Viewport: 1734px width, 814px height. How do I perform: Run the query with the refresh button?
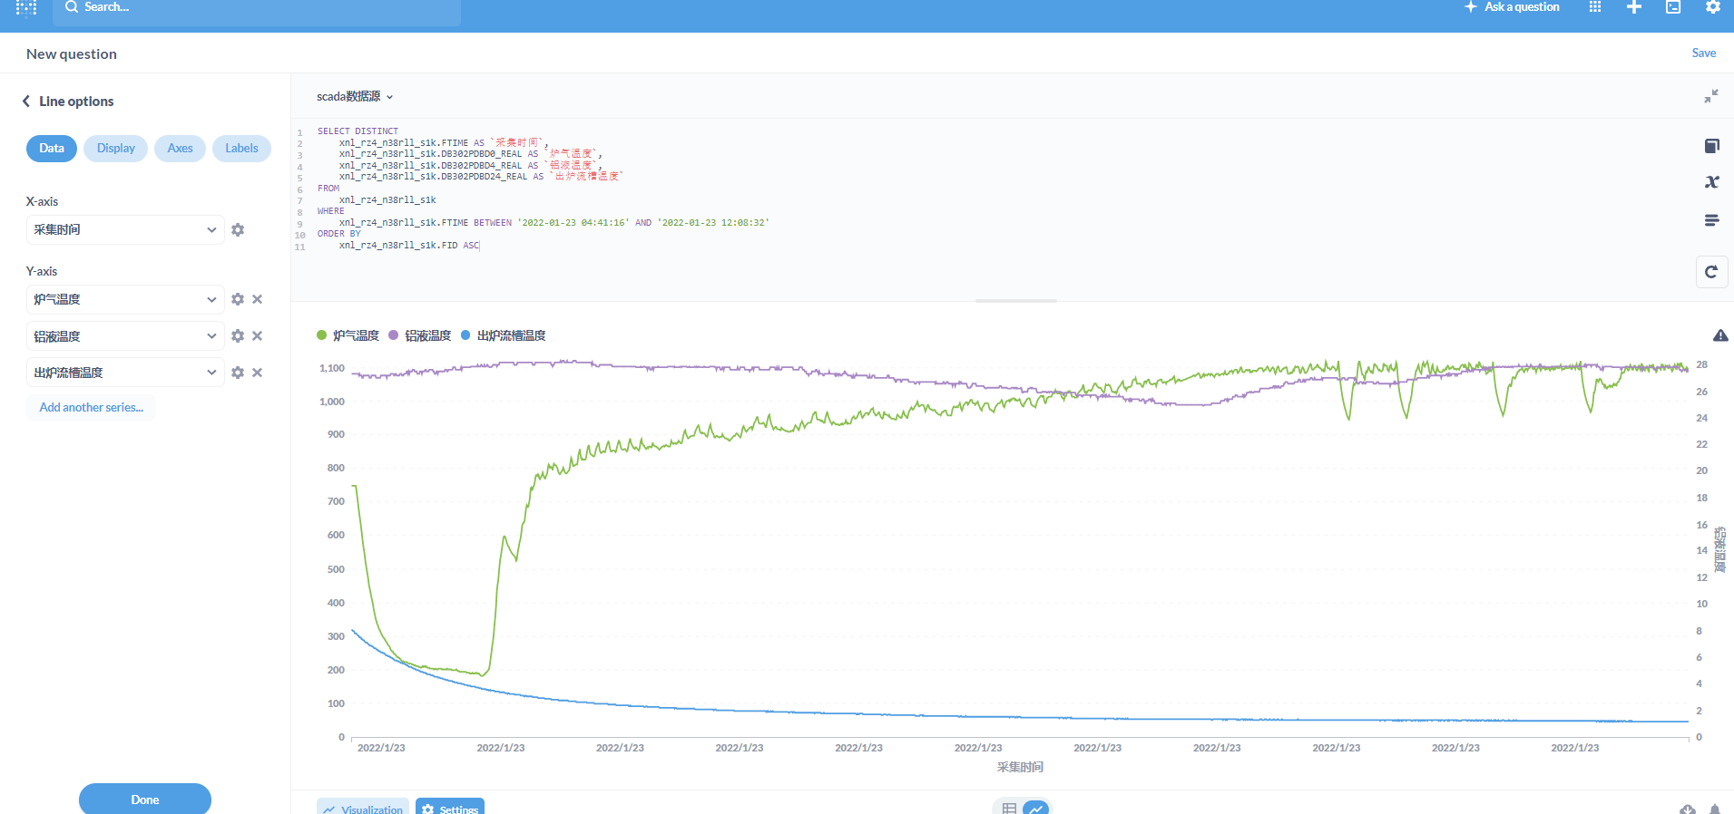point(1711,272)
